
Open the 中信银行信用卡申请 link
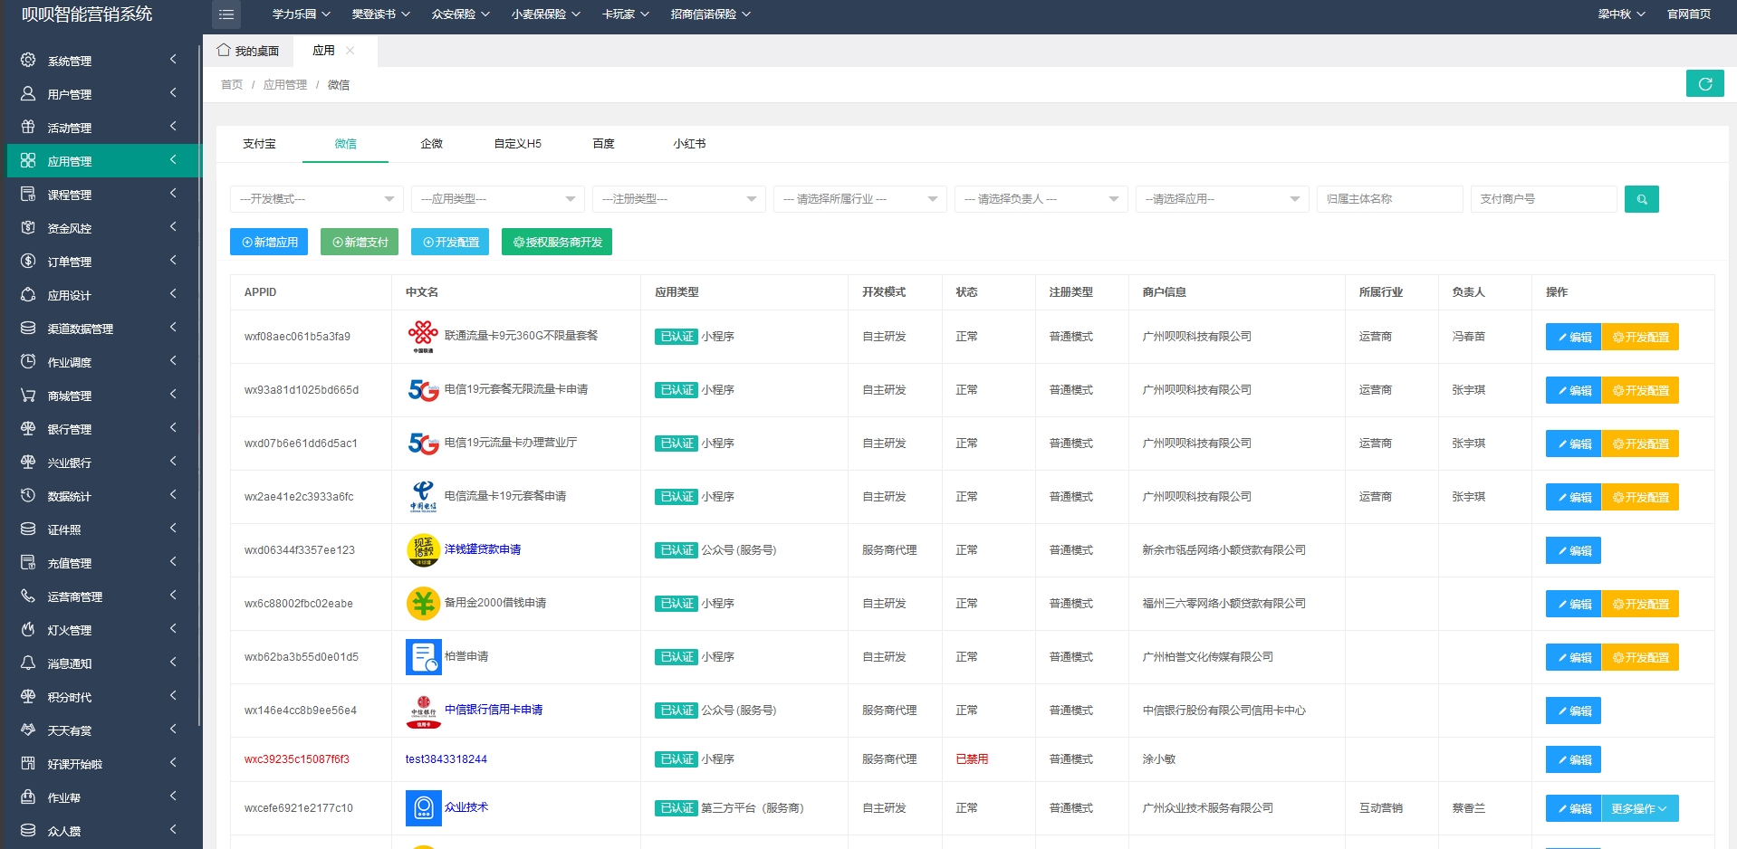[494, 710]
